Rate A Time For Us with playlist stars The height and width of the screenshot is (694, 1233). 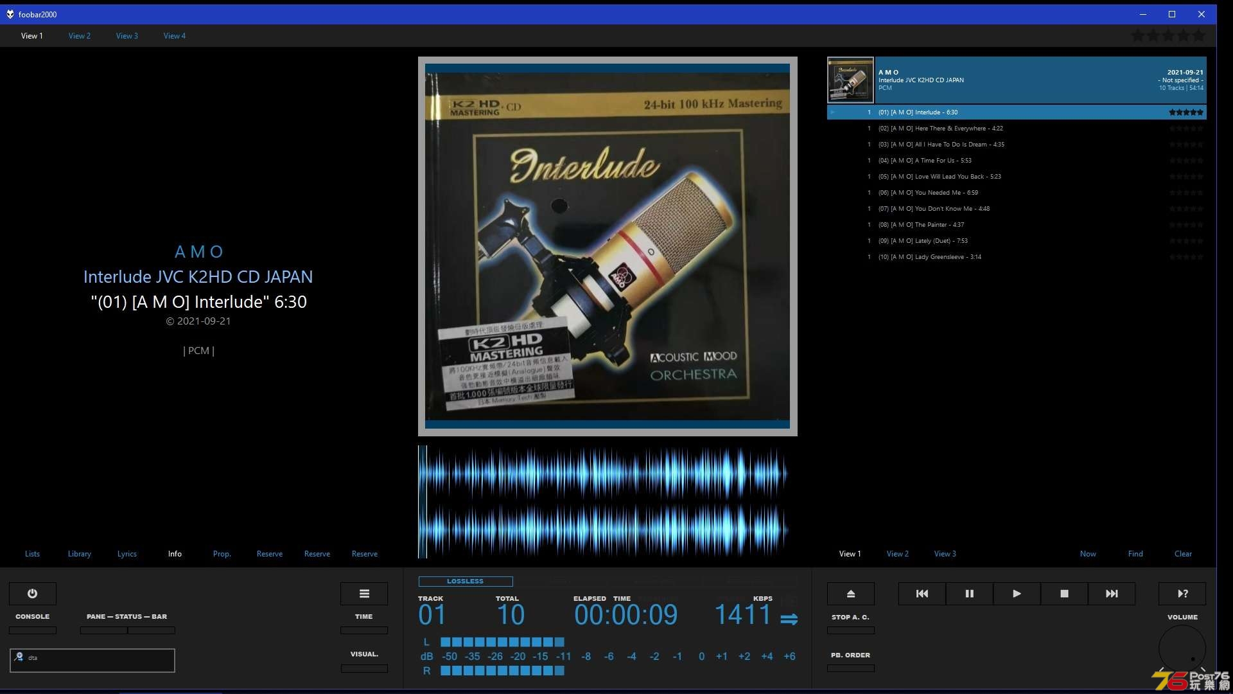click(1186, 161)
